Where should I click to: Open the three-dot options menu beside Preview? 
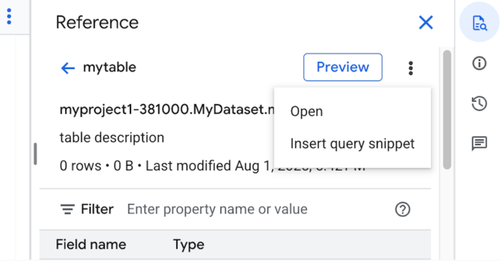pos(411,68)
